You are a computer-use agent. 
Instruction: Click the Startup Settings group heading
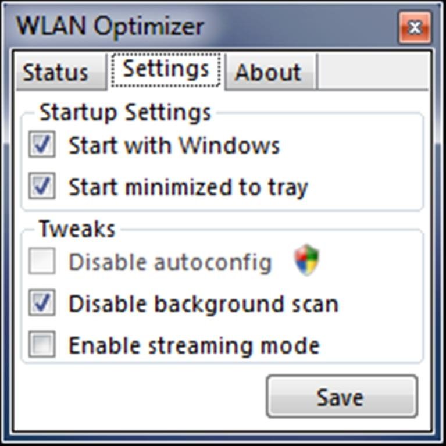pos(125,113)
